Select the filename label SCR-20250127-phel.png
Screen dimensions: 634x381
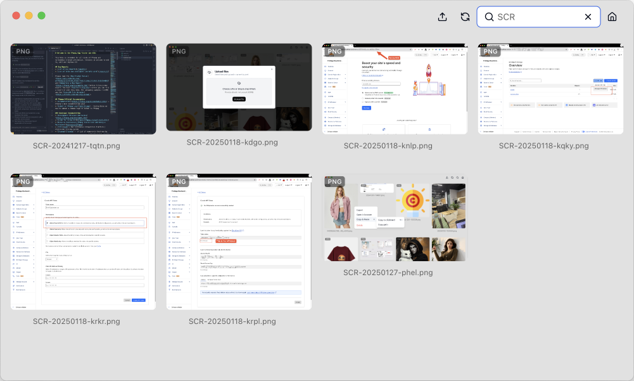coord(388,273)
